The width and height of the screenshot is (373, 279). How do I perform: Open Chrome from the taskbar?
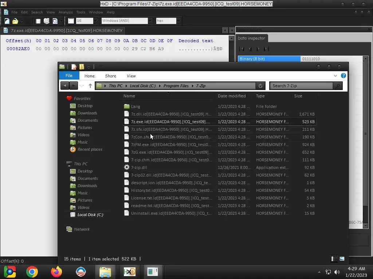pos(32,272)
